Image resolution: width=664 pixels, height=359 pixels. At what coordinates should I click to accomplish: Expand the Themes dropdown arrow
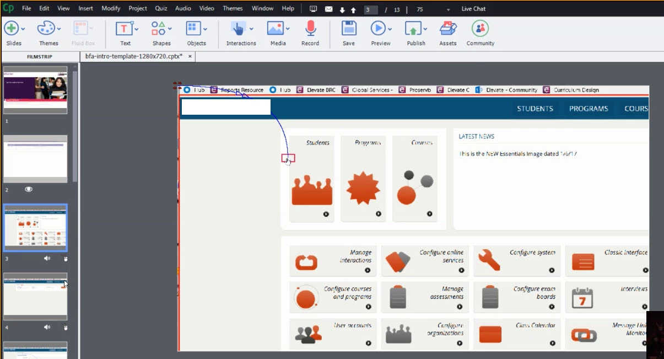[58, 29]
